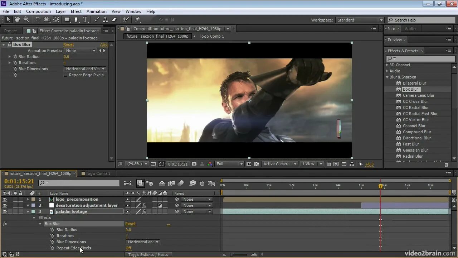Open the 1 View layout dropdown

(312, 164)
